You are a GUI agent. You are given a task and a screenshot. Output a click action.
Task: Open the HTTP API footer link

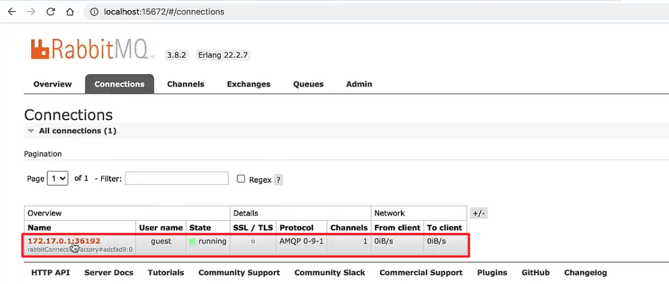click(50, 272)
